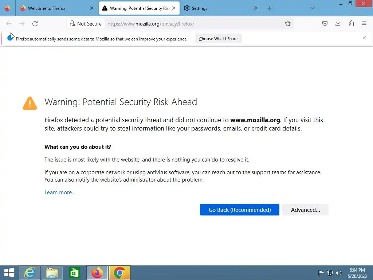Restore down the Firefox window
The height and width of the screenshot is (280, 373).
[x=350, y=3]
